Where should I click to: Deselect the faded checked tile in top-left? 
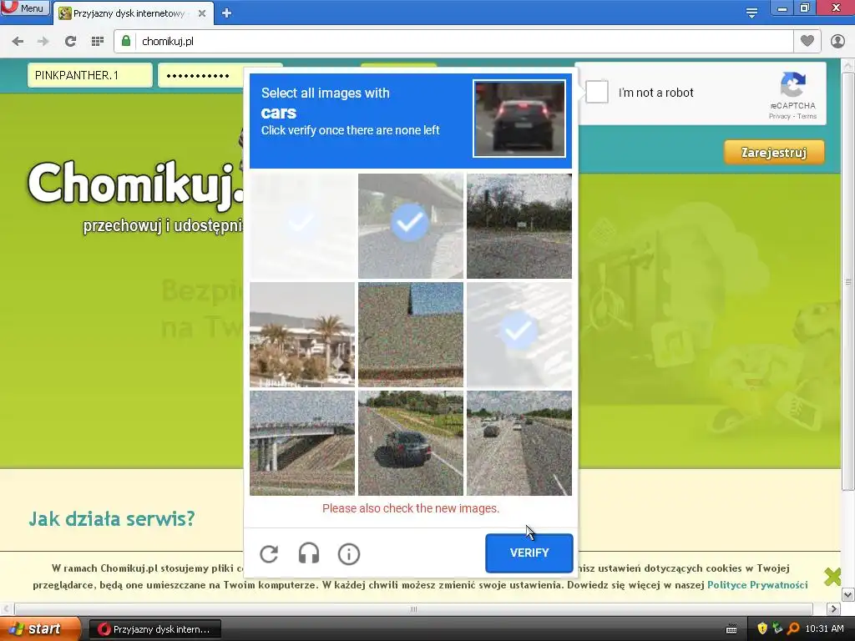[302, 225]
